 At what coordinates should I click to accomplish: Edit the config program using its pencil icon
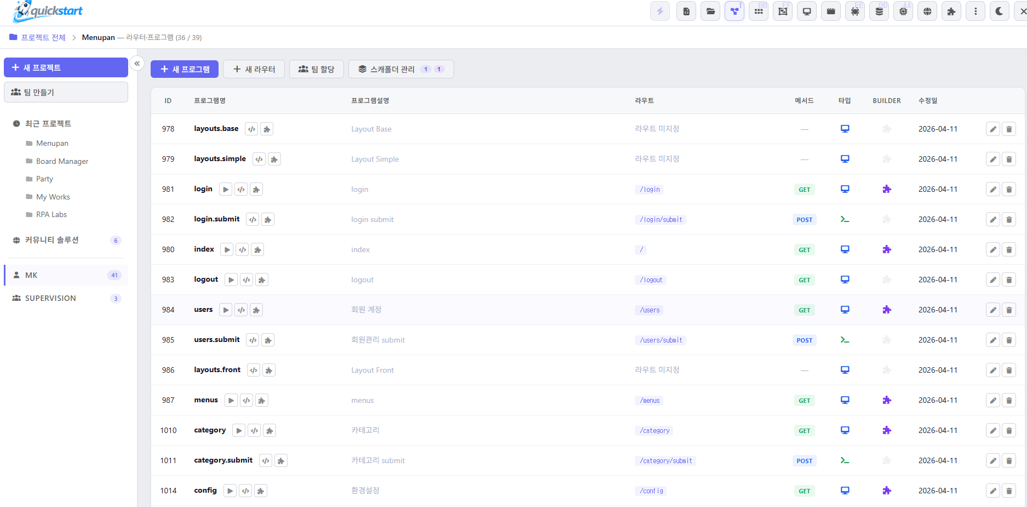[x=993, y=491]
